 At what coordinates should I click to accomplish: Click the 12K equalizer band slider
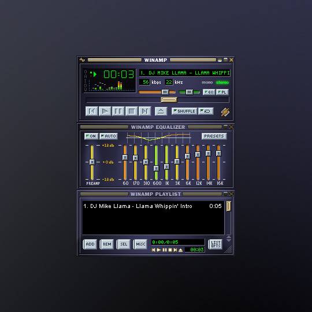coord(198,154)
